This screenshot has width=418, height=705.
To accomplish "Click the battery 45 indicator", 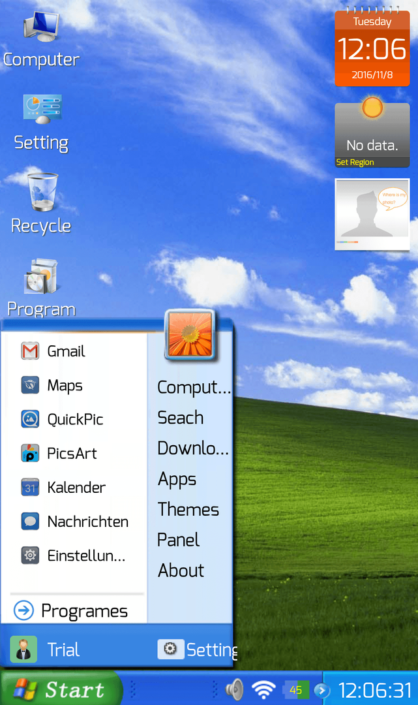I will pos(296,690).
